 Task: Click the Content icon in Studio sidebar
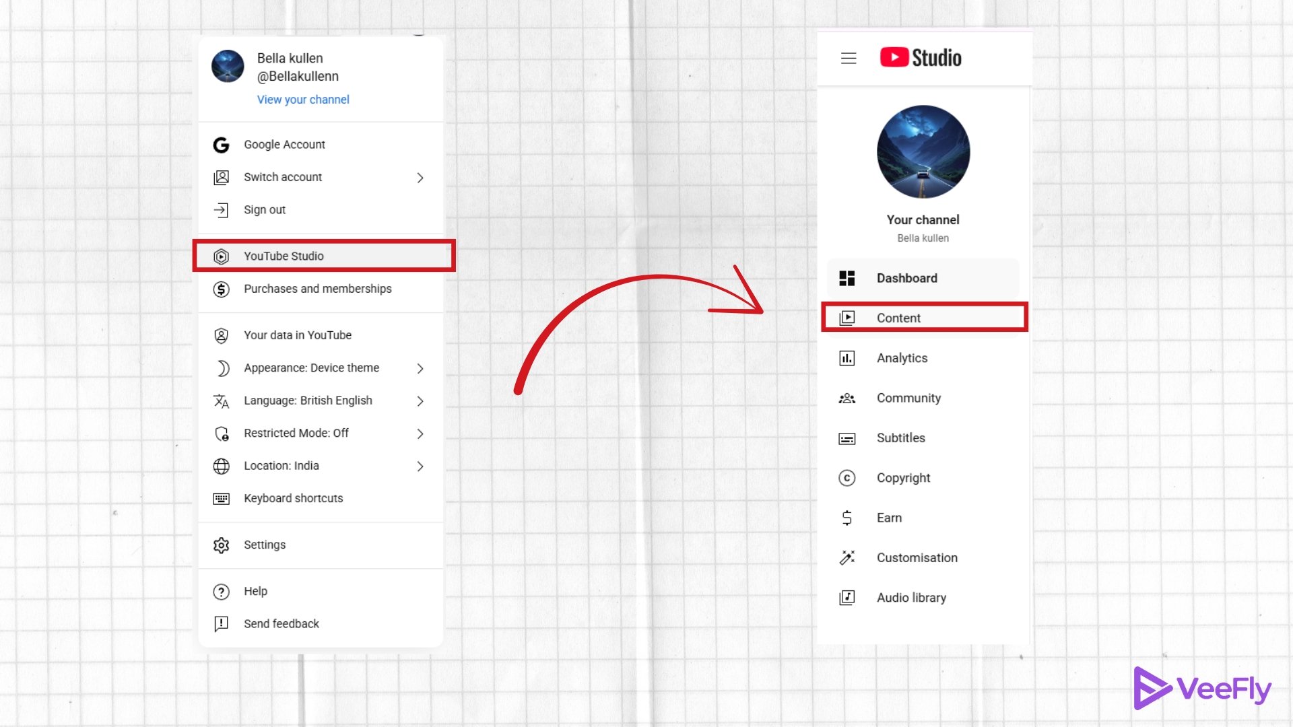coord(847,318)
